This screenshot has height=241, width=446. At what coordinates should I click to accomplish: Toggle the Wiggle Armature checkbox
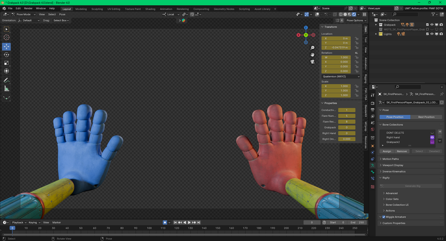(x=384, y=217)
